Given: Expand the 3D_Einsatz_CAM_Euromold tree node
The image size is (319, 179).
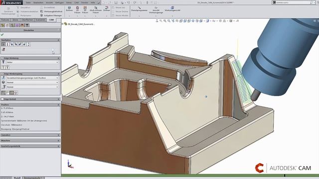Looking at the screenshot, I should tap(63, 24).
